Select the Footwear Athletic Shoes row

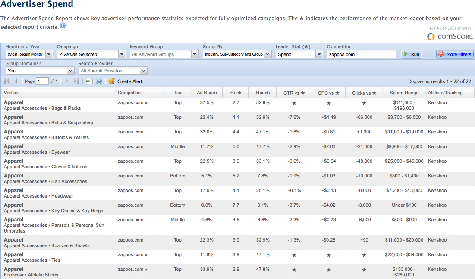pos(237,272)
